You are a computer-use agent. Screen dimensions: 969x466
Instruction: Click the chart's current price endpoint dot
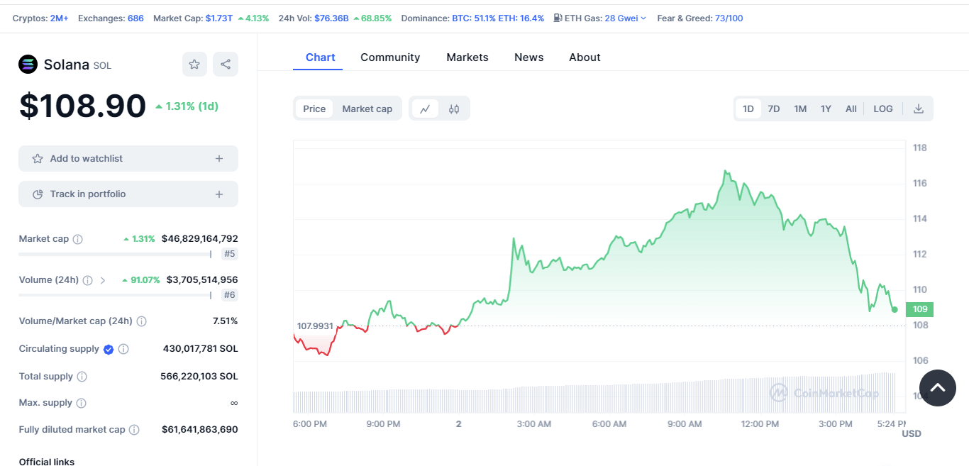pyautogui.click(x=895, y=309)
